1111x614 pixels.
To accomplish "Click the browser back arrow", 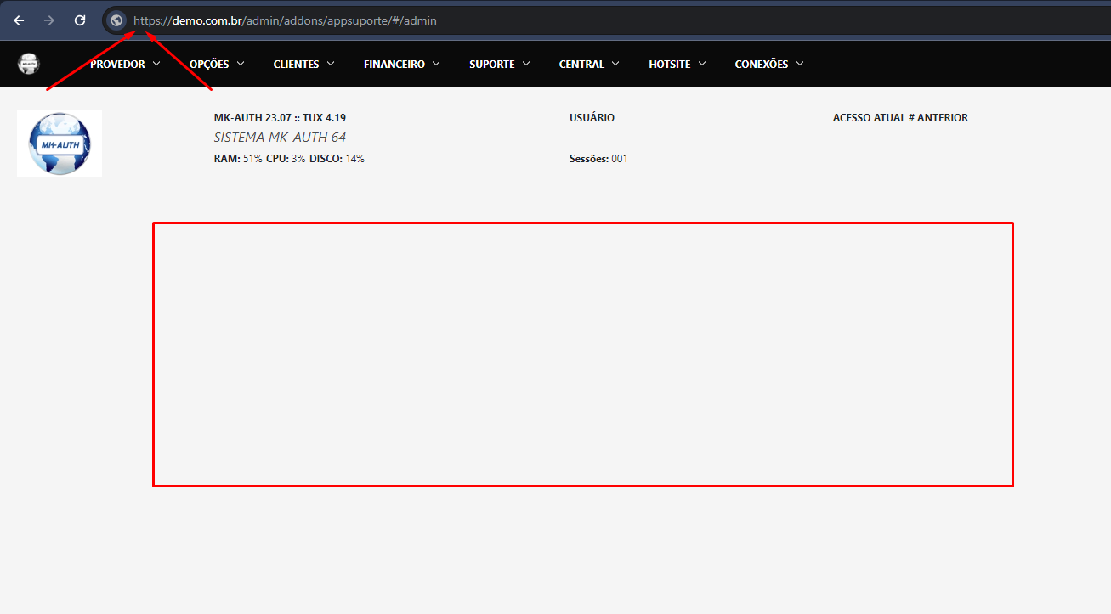I will 19,20.
